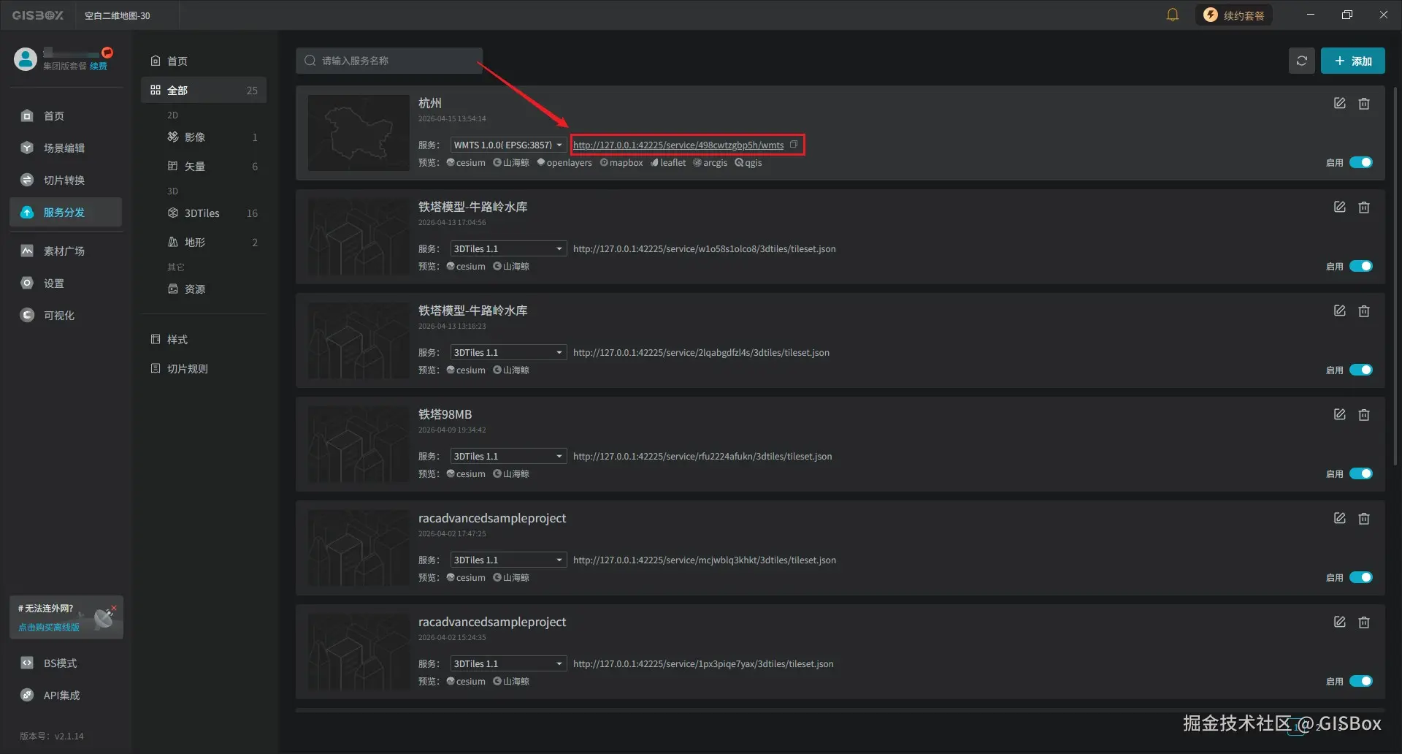
Task: Select the 切片转换 sidebar icon
Action: click(66, 180)
